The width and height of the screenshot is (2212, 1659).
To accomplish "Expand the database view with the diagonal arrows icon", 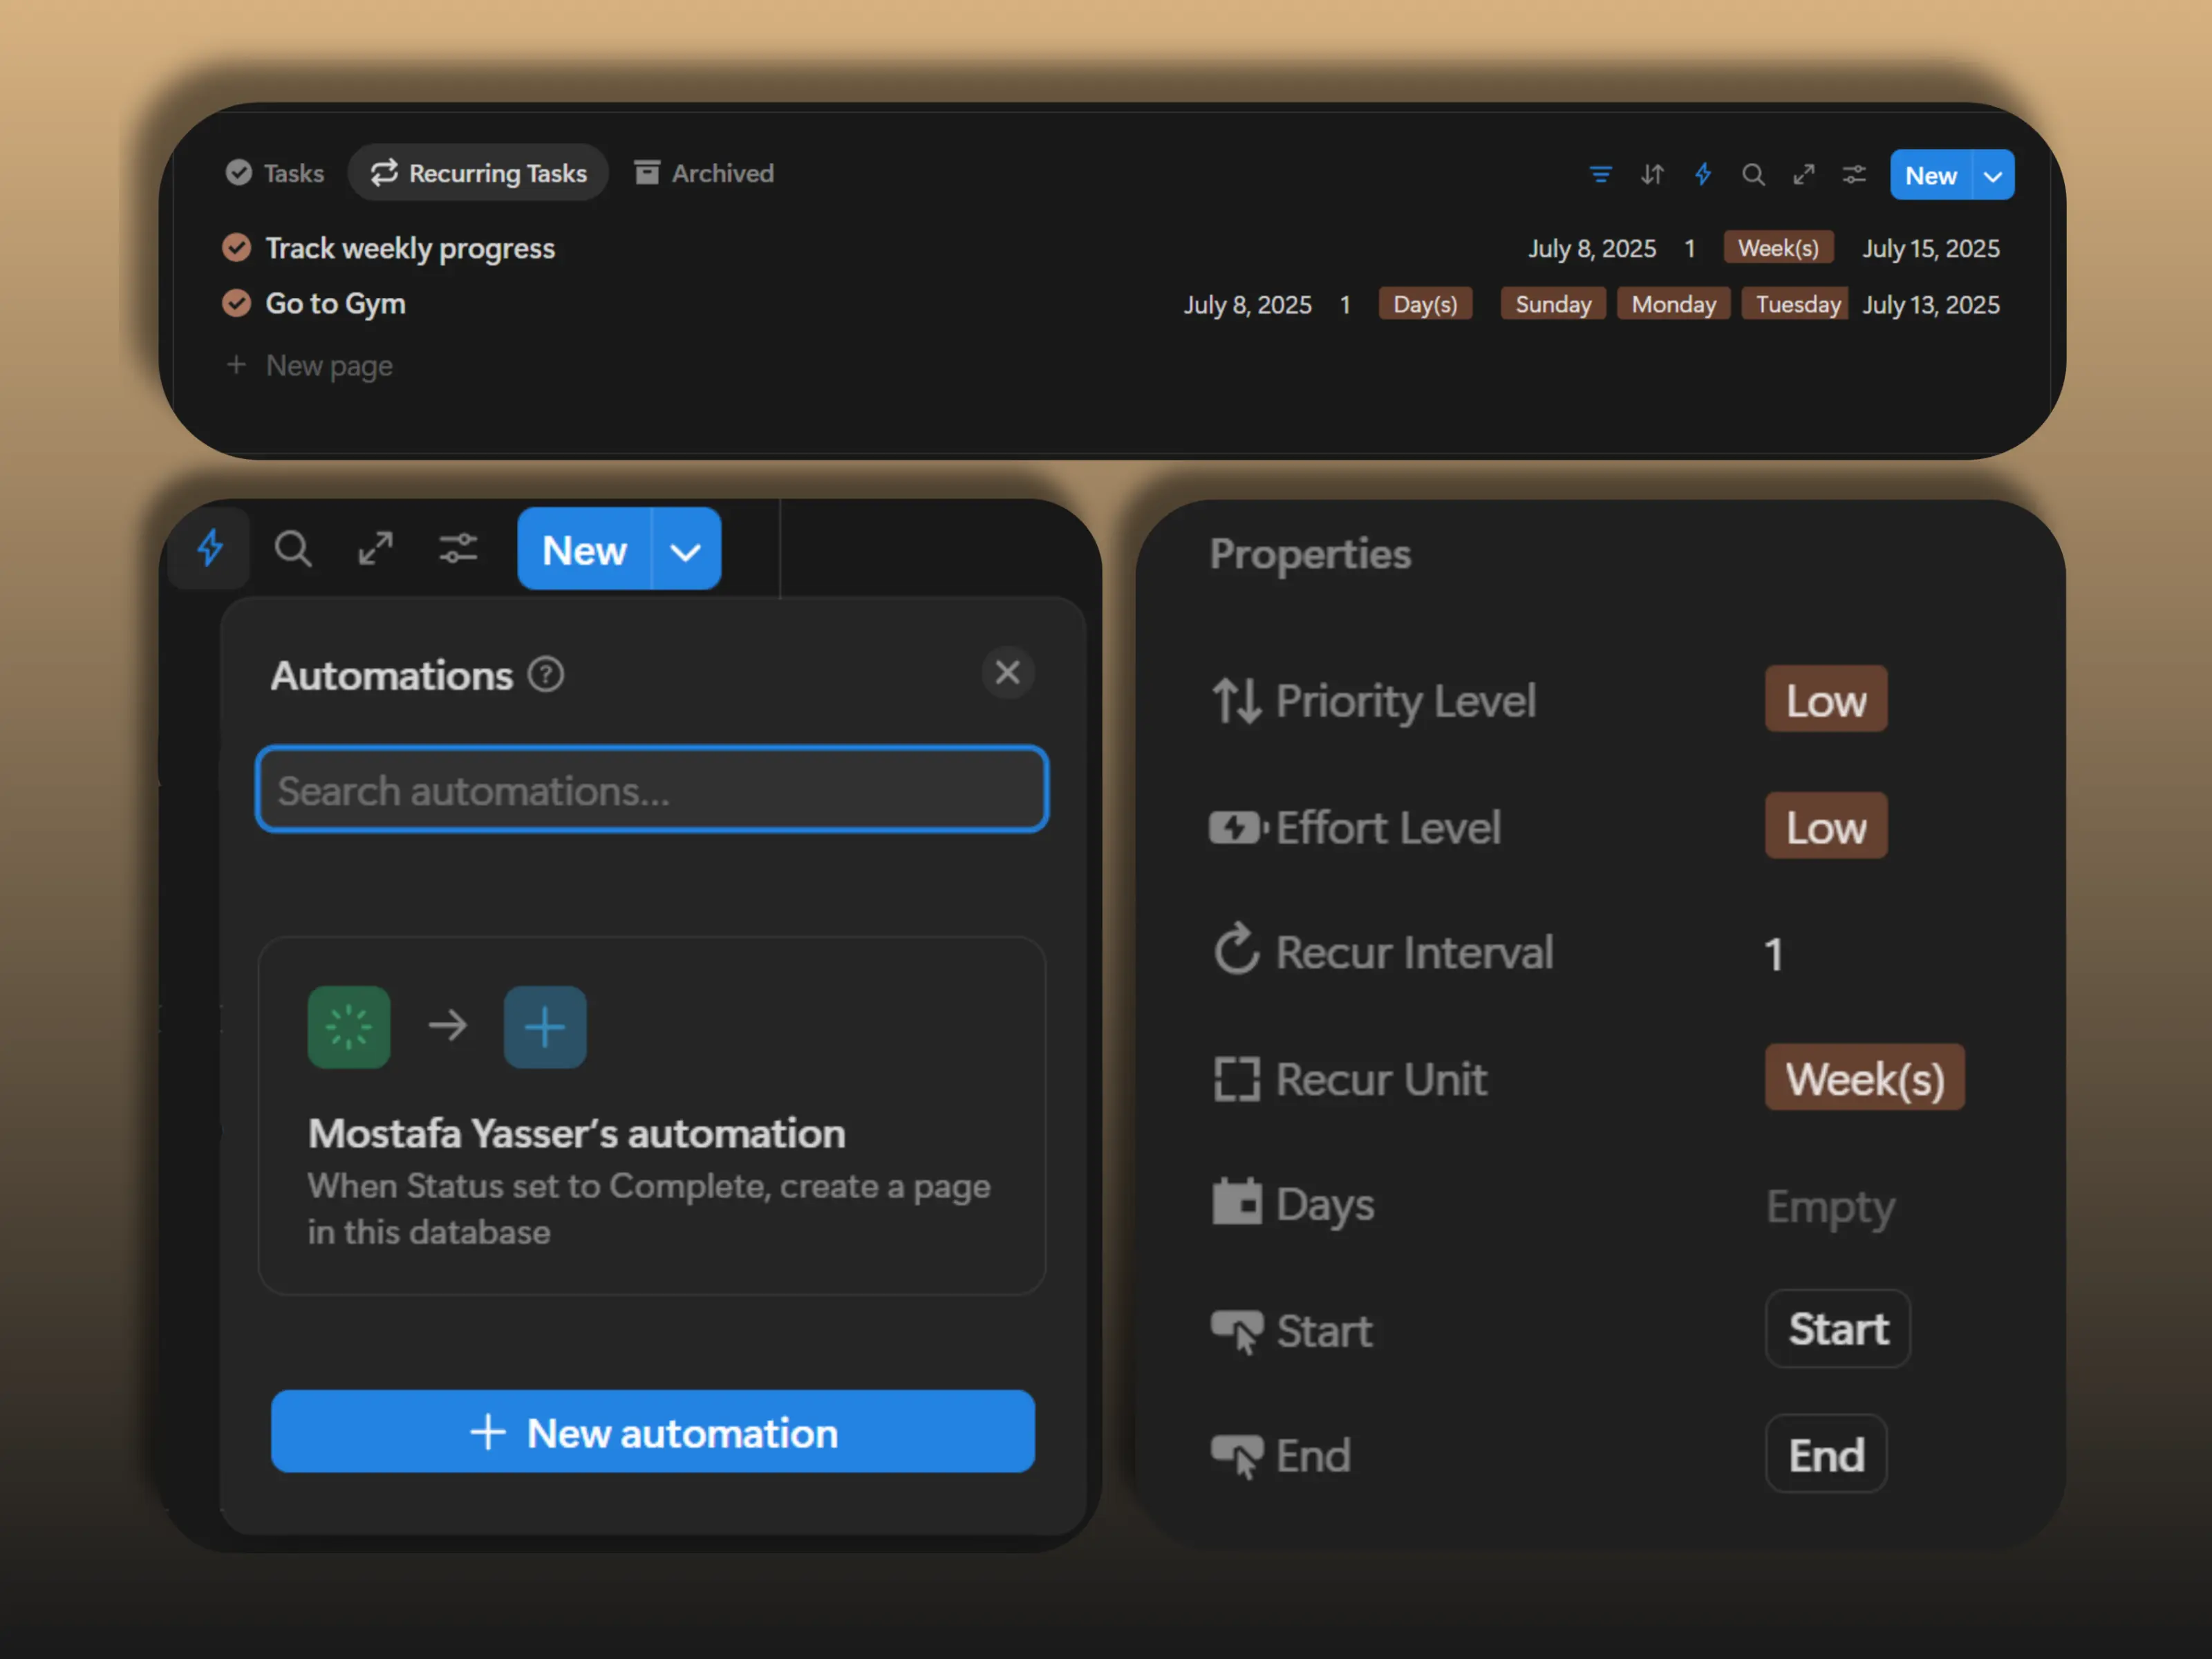I will click(1804, 174).
